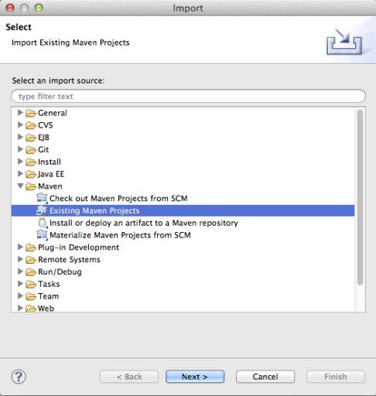Collapse the Maven category
The width and height of the screenshot is (376, 396).
coord(20,186)
